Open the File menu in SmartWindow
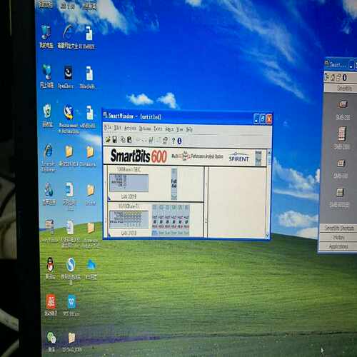 (108, 128)
